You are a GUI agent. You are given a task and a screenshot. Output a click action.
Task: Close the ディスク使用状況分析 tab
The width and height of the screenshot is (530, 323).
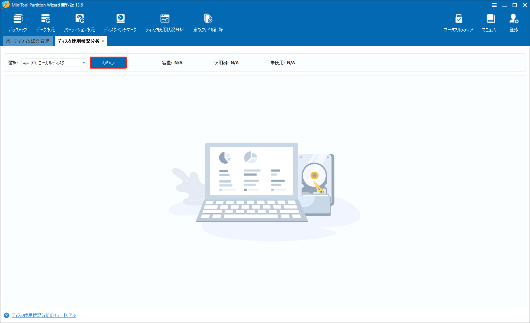coord(103,41)
